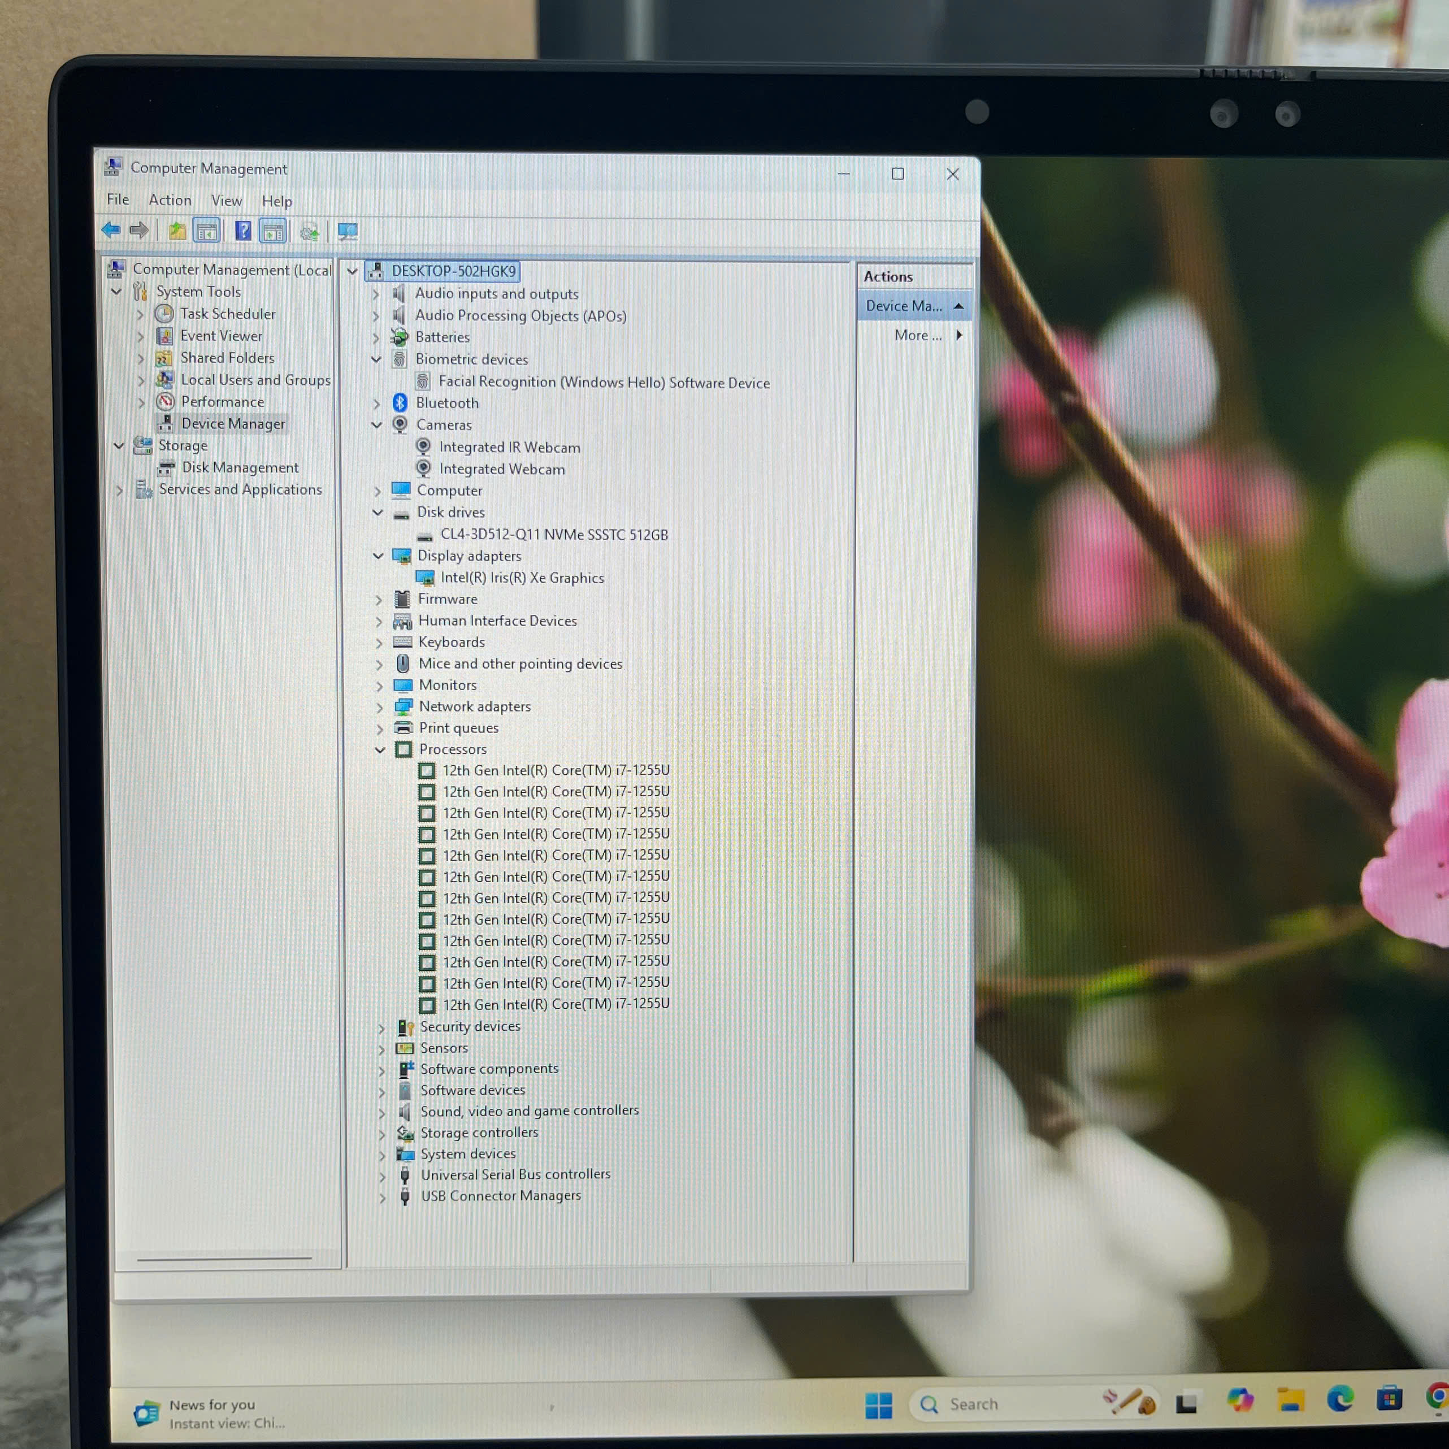The width and height of the screenshot is (1449, 1449).
Task: Click the Up one level toolbar icon
Action: (x=177, y=231)
